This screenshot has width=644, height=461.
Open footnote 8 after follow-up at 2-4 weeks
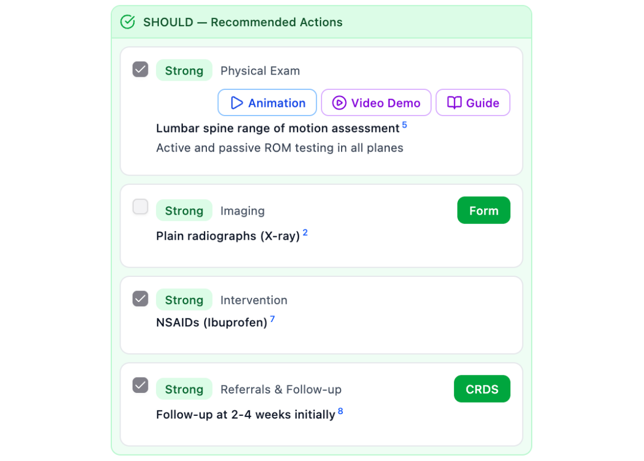[x=341, y=411]
